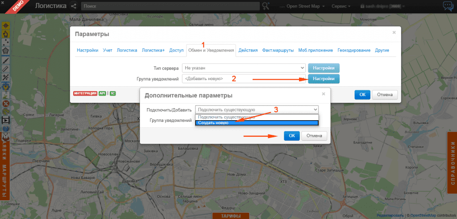Click Настройки button beside Тип сервера
This screenshot has height=219, width=457.
(324, 68)
